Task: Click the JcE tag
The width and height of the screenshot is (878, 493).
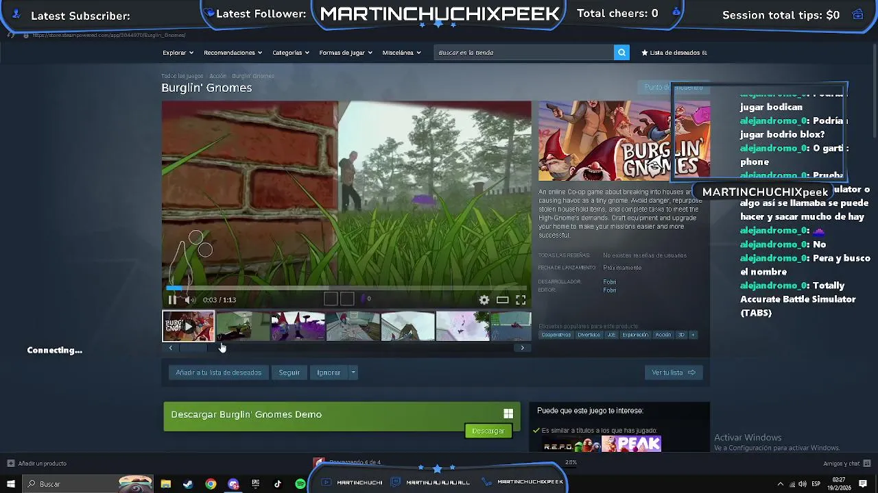Action: [611, 335]
